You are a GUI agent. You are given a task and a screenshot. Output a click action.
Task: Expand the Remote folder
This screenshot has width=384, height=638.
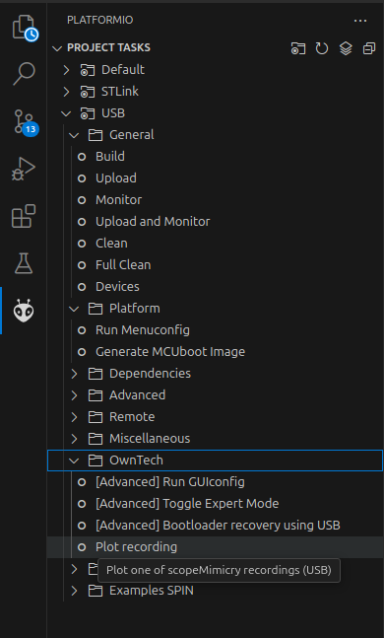pos(74,417)
